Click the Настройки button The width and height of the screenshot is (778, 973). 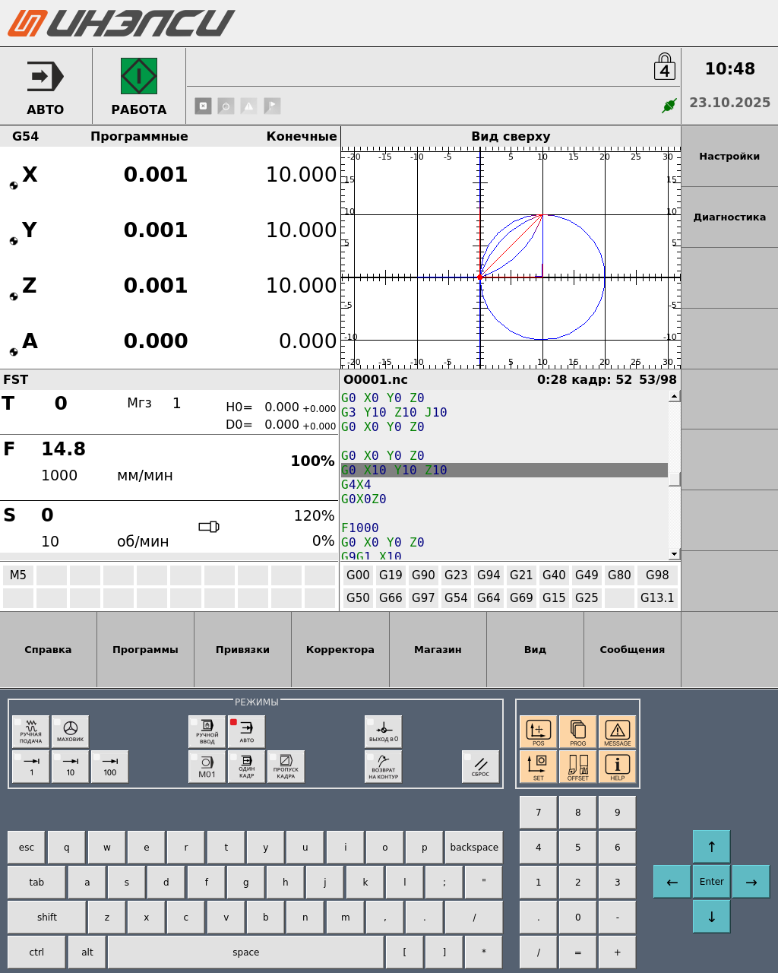pos(729,157)
